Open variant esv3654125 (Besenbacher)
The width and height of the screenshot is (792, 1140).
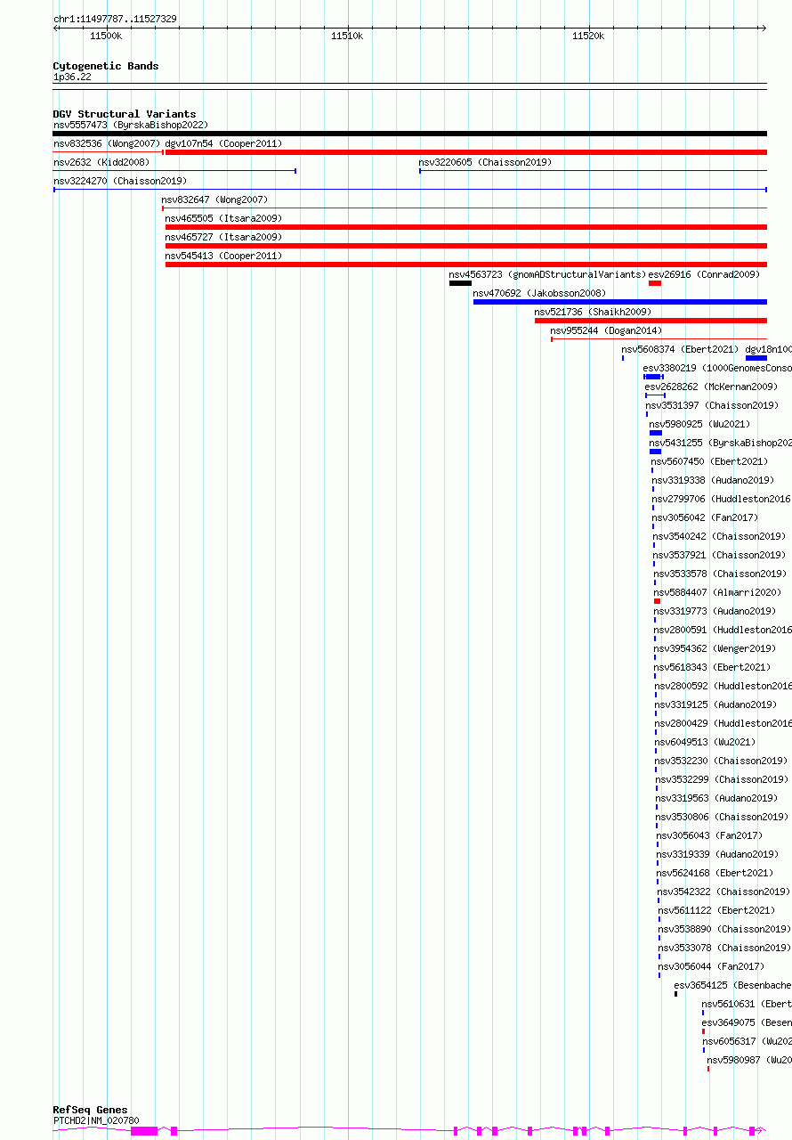point(733,985)
